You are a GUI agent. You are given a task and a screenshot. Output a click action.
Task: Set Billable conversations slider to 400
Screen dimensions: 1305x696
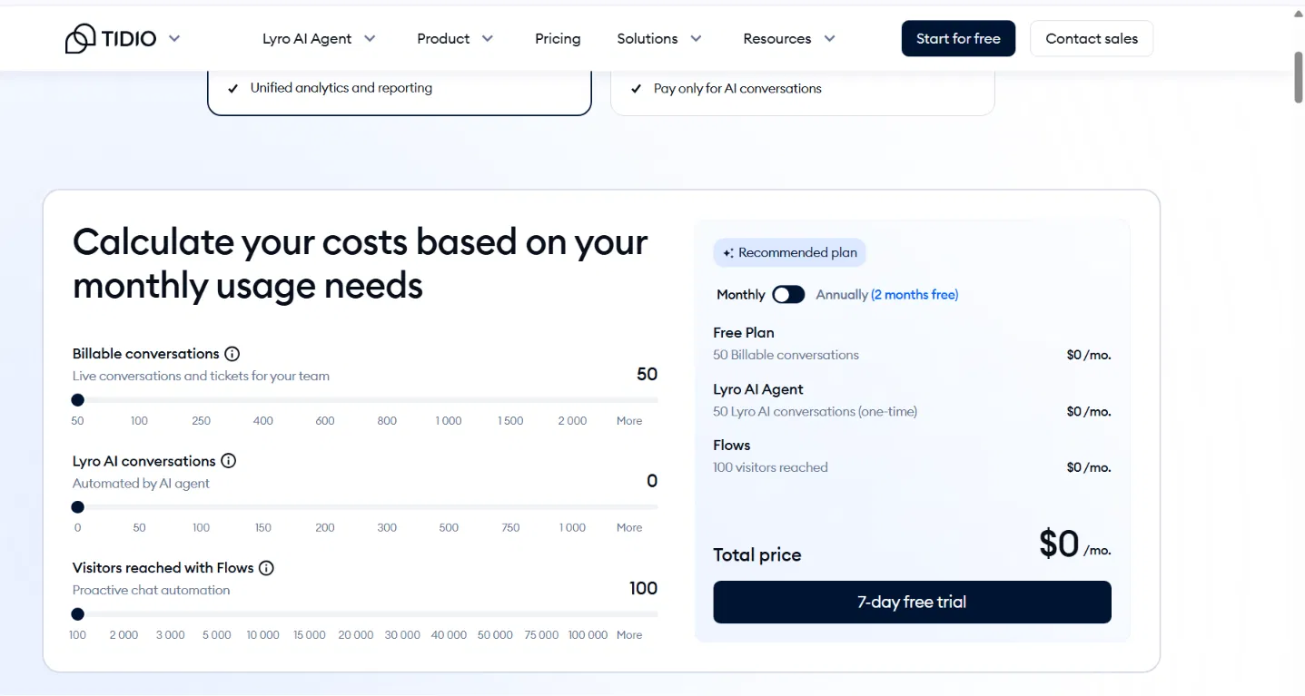[x=263, y=421]
